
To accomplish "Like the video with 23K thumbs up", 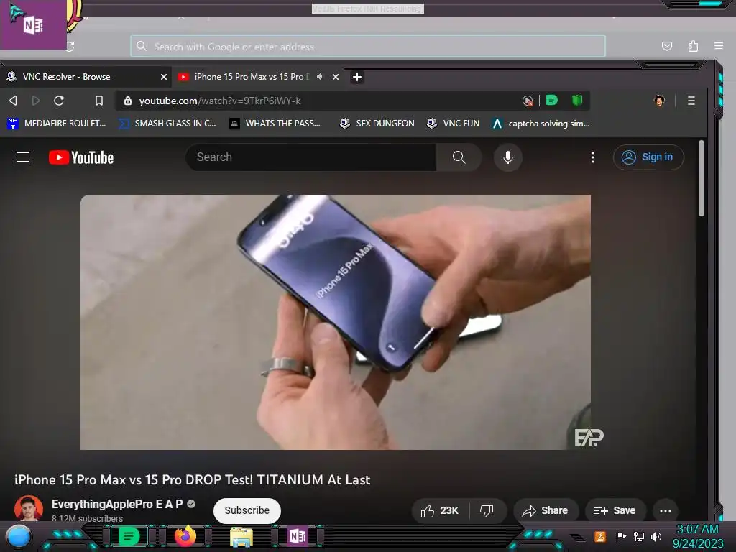I will (x=441, y=511).
